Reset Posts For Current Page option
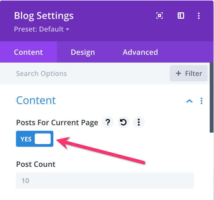The image size is (214, 200). 123,122
